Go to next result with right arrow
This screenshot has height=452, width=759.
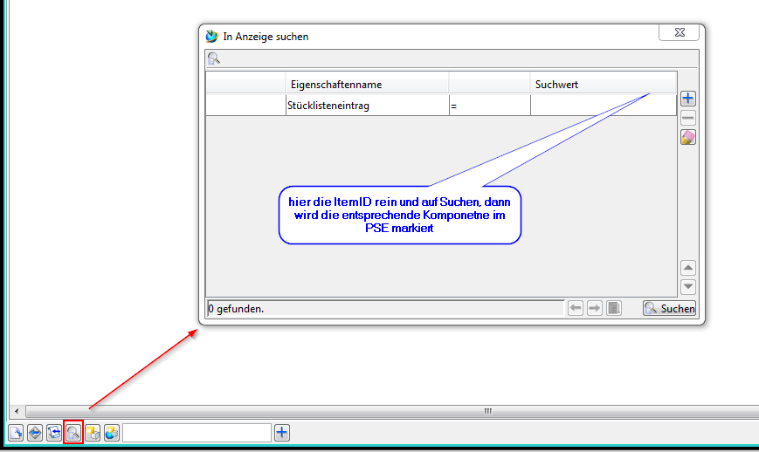point(595,308)
